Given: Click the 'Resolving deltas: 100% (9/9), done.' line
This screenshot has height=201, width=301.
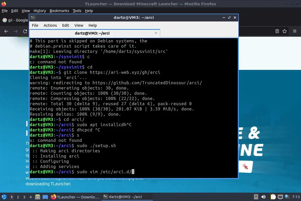Looking at the screenshot, I should pos(75,114).
